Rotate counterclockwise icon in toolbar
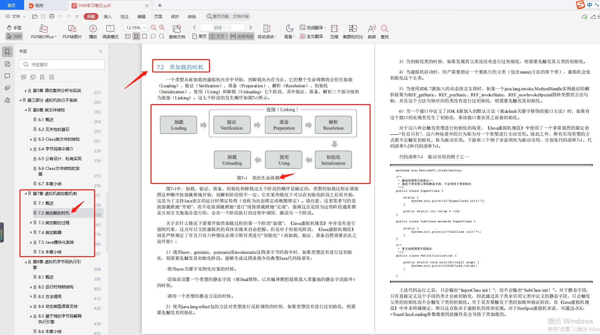 tap(153, 36)
